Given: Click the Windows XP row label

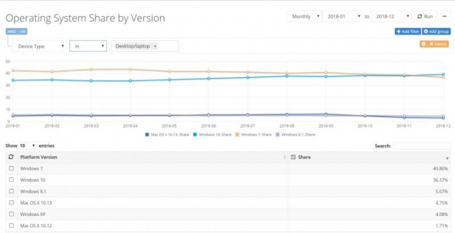Looking at the screenshot, I should tap(32, 214).
